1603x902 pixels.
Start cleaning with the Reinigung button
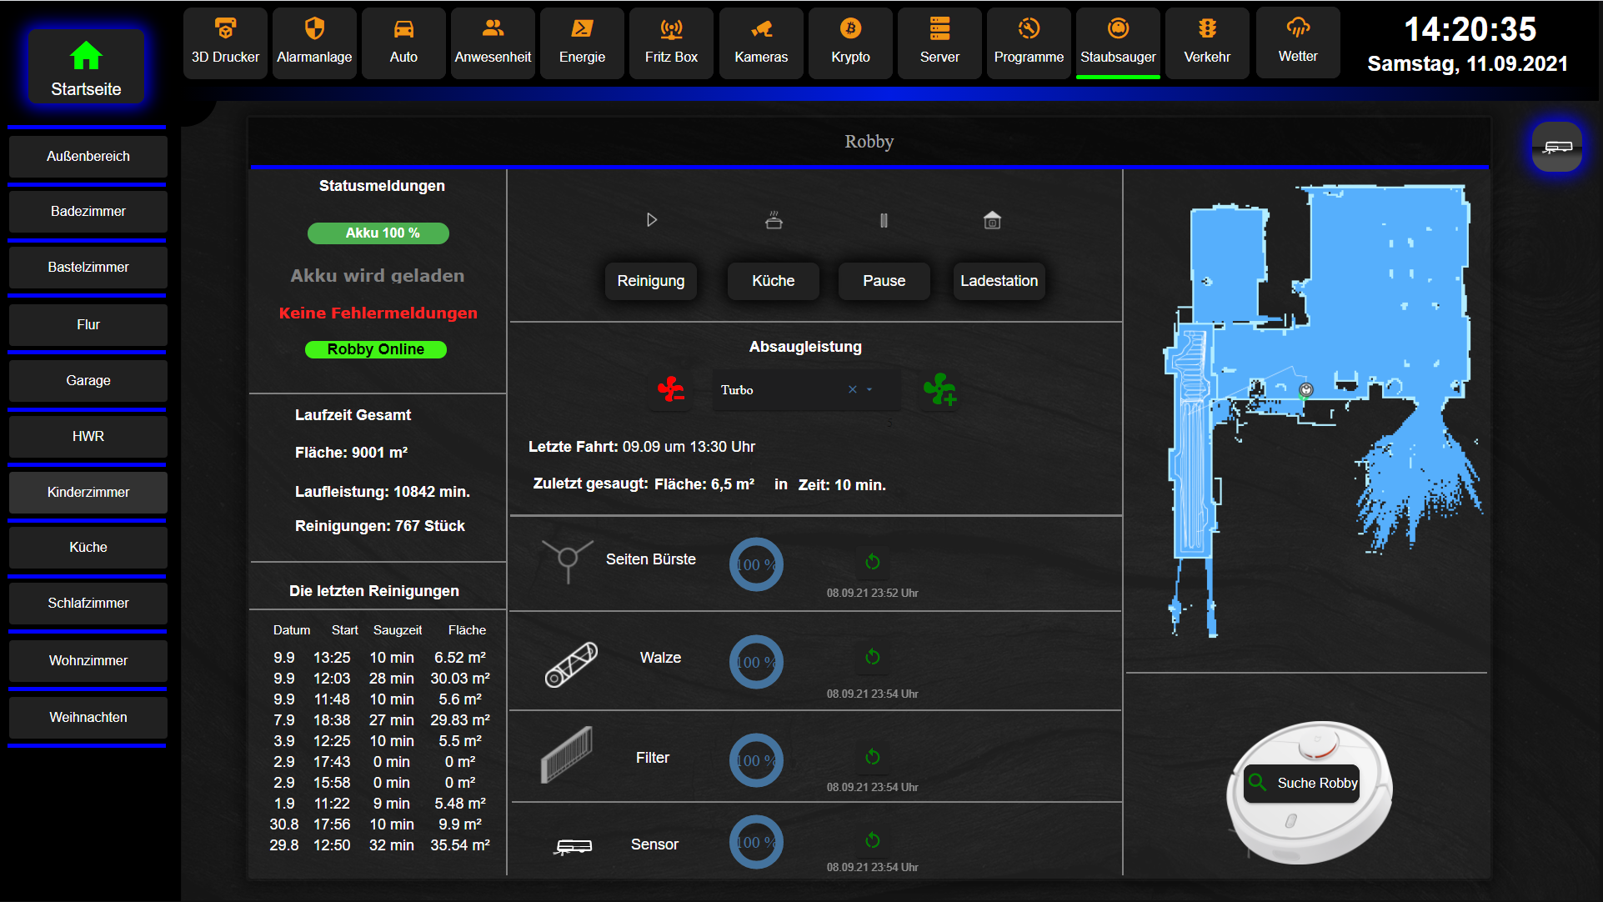pyautogui.click(x=651, y=281)
